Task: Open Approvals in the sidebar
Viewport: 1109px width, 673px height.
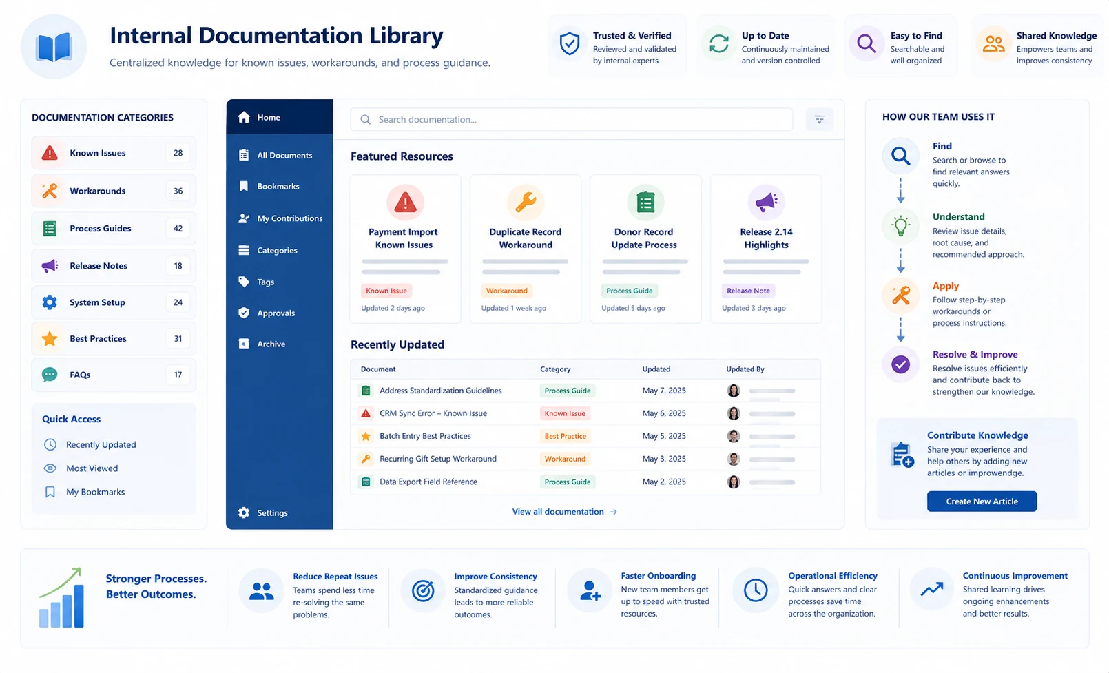Action: (280, 313)
